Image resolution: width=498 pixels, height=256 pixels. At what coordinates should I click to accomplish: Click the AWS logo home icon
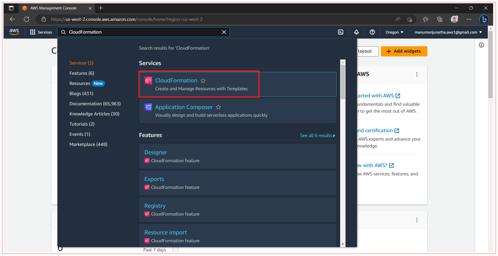pos(14,32)
